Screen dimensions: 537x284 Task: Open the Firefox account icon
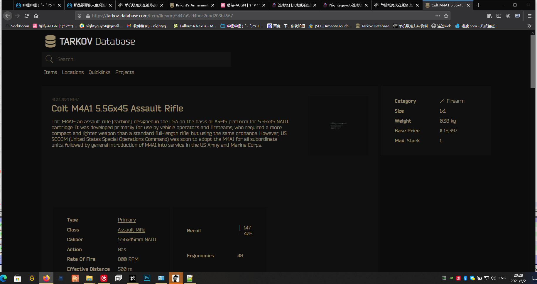coord(508,16)
